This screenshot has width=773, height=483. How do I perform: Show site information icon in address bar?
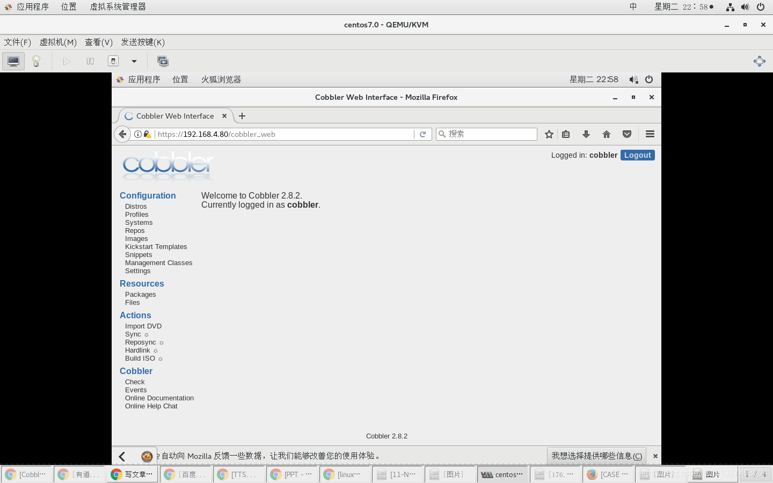[138, 134]
